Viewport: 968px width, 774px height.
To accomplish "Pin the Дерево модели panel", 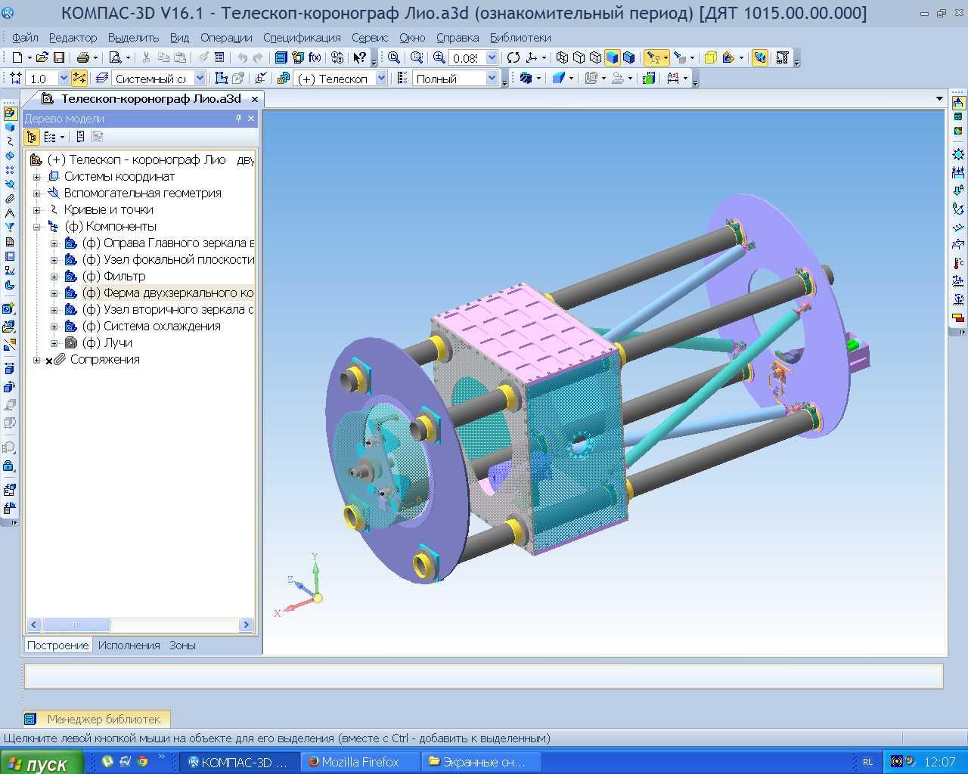I will click(x=238, y=119).
